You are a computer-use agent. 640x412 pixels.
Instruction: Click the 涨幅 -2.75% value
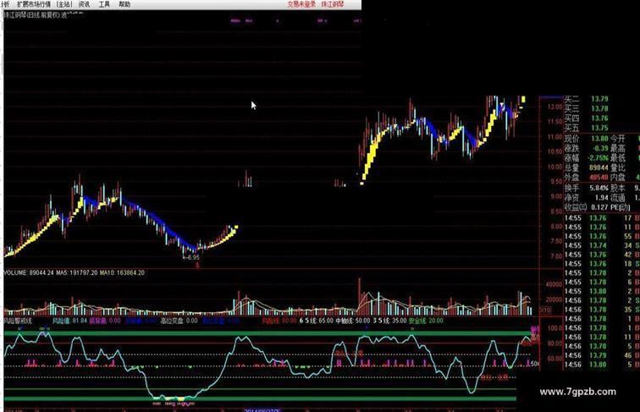[598, 158]
